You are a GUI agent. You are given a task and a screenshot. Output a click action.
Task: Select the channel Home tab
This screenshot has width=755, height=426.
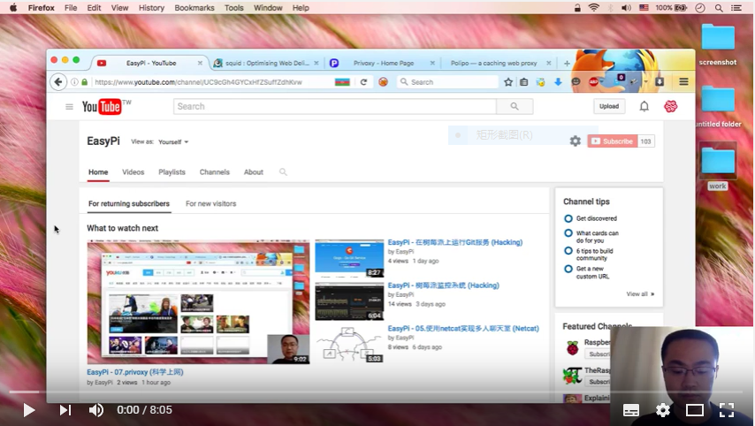click(x=98, y=171)
